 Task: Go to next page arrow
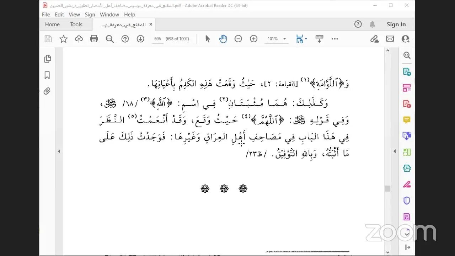coord(140,39)
